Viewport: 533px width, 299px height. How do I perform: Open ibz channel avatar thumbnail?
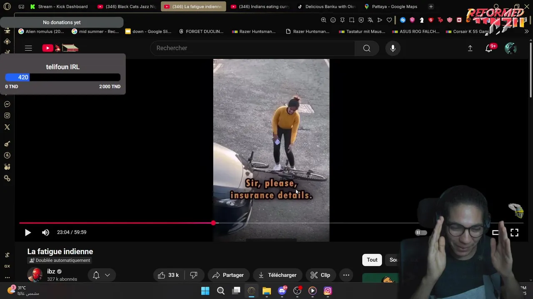click(x=35, y=275)
